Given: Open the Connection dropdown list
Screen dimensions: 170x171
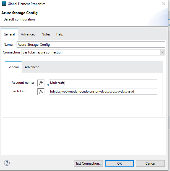Looking at the screenshot, I should tap(162, 52).
